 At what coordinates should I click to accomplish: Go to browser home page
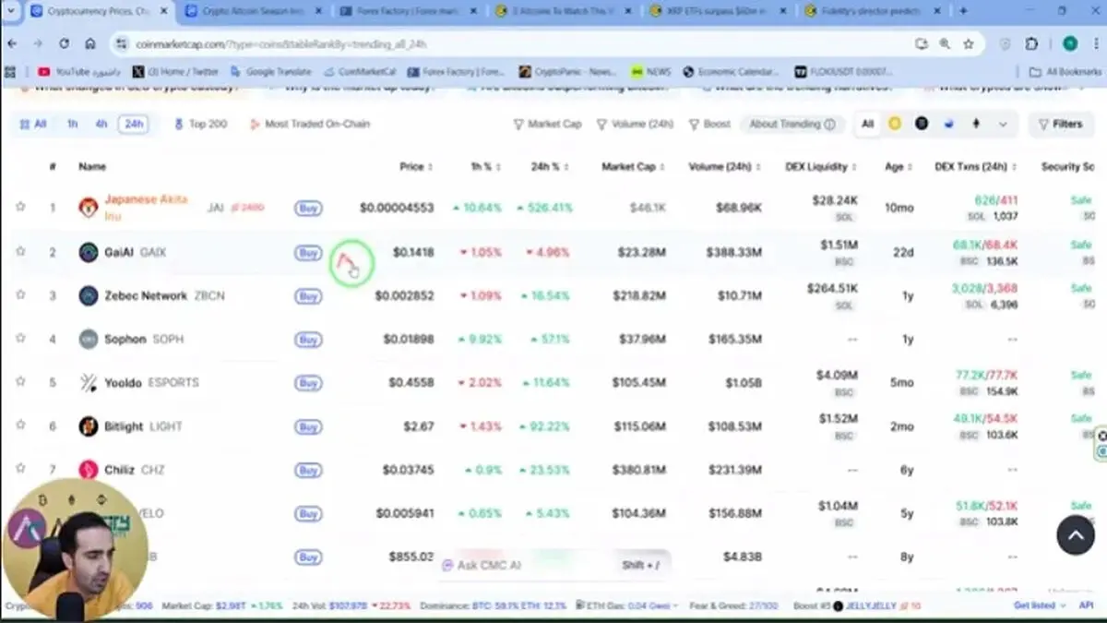pyautogui.click(x=90, y=43)
